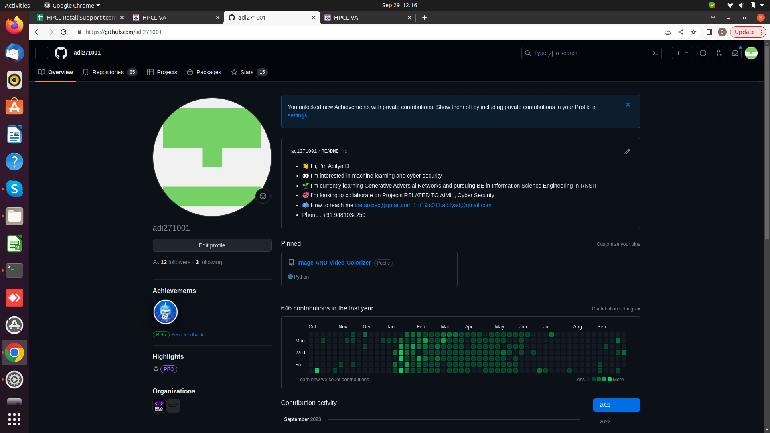
Task: View pull requests via the toolbar icon
Action: point(719,53)
